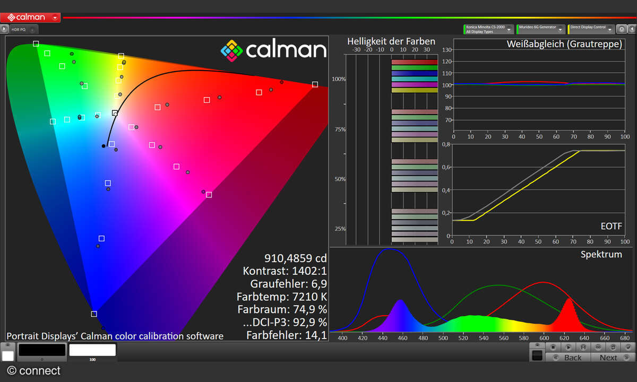Click the Back button
637x382 pixels.
(x=568, y=358)
